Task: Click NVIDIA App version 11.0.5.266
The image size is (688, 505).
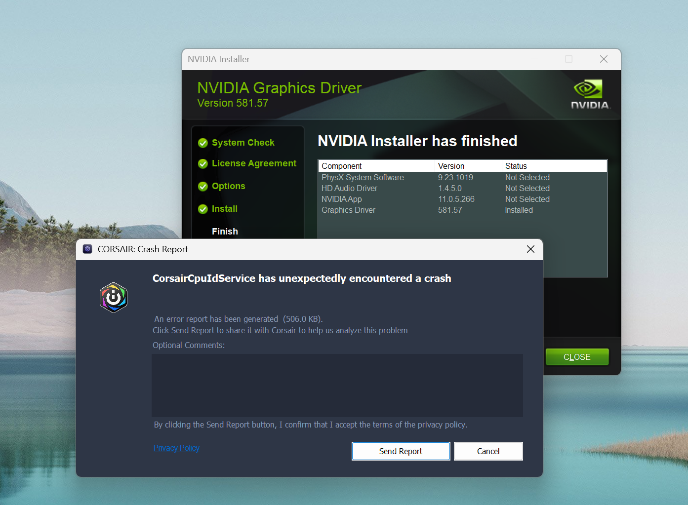Action: coord(456,199)
